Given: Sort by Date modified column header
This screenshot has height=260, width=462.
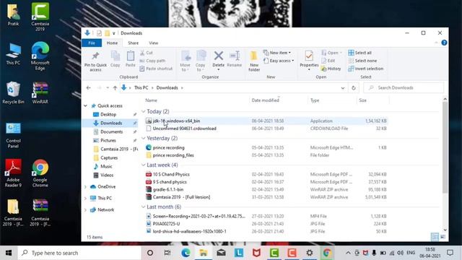Looking at the screenshot, I should (x=265, y=100).
